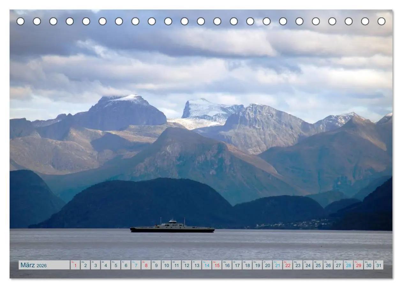Screen dimensions: 402x288
Task: Select Friday cell numbered 13
Action: tap(197, 265)
